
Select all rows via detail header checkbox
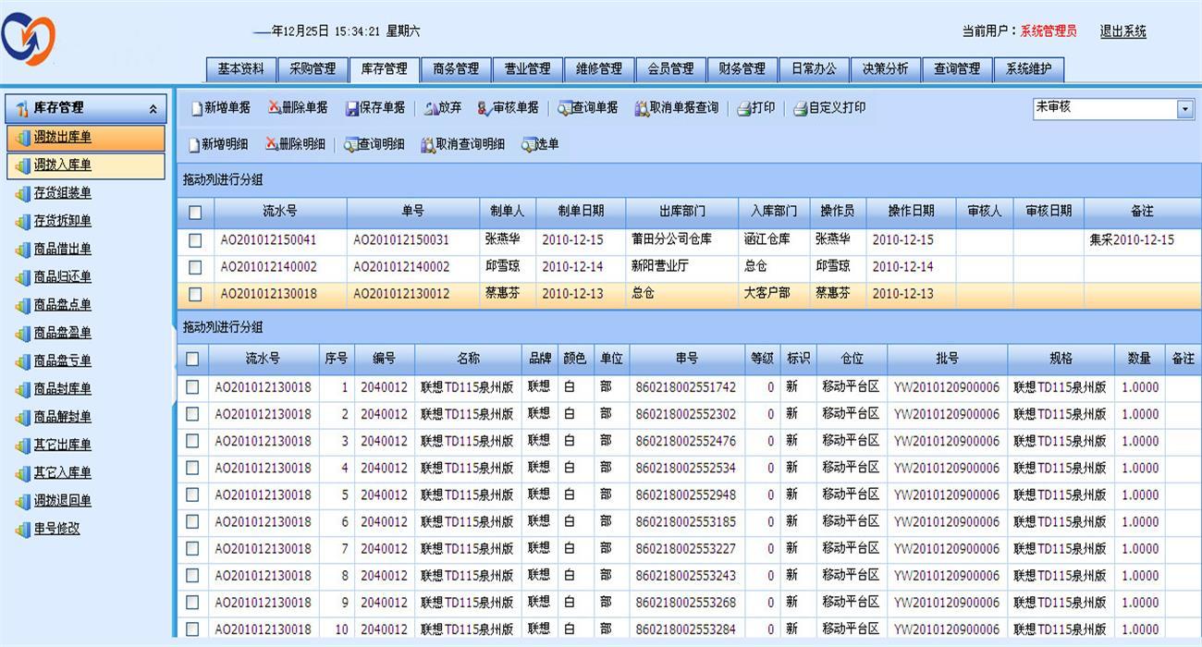(192, 359)
